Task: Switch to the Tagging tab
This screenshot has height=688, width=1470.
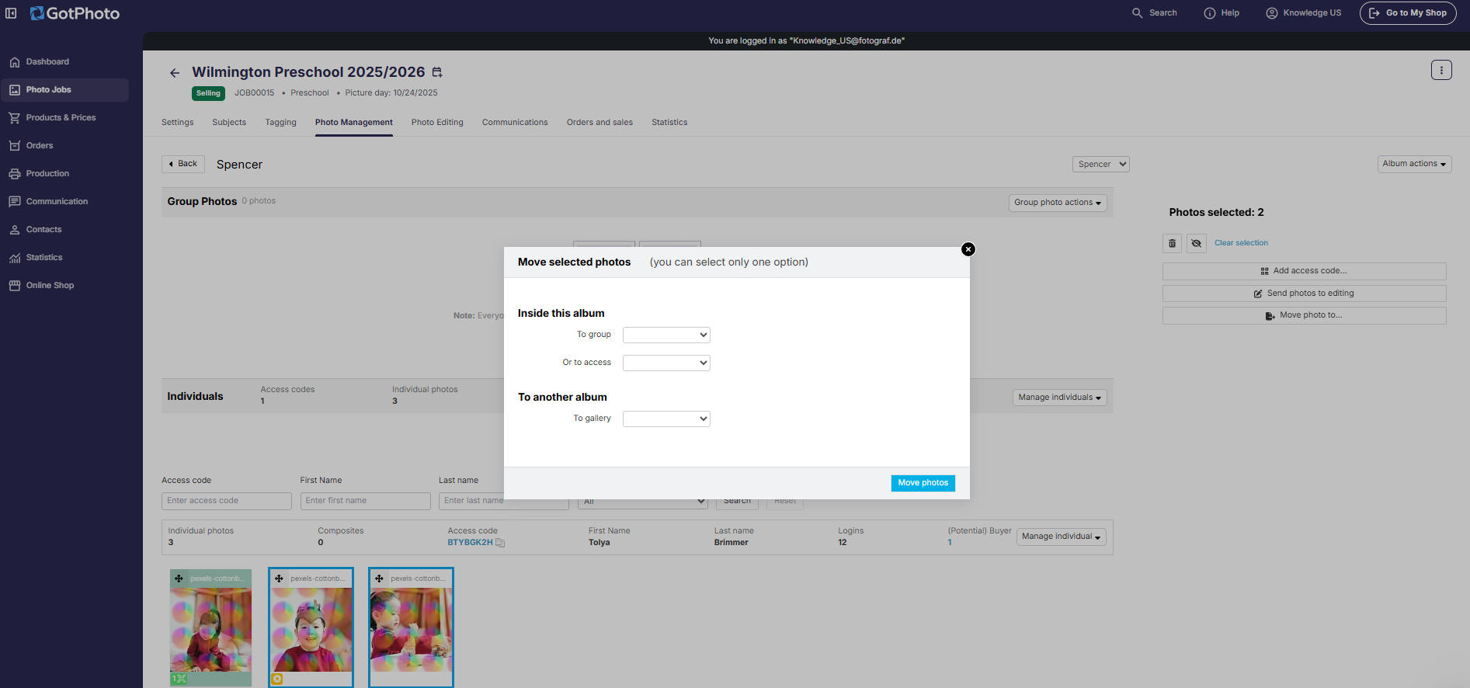Action: click(281, 123)
